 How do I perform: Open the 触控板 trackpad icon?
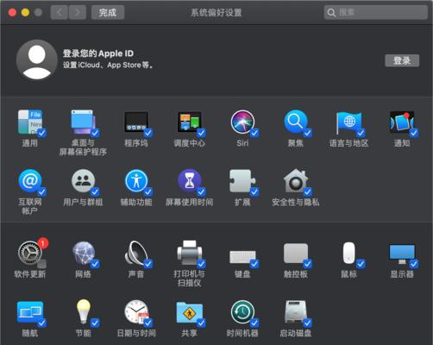(x=296, y=254)
